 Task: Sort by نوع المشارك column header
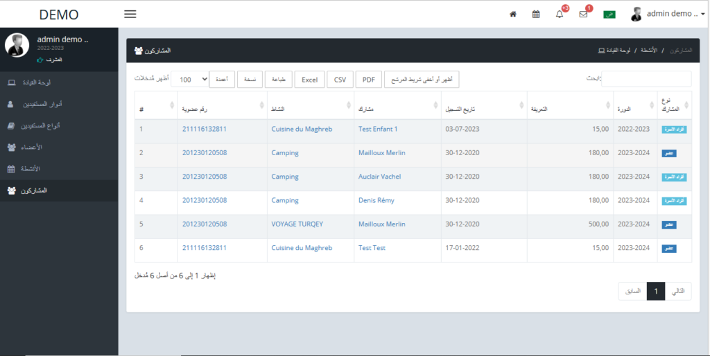pos(674,105)
